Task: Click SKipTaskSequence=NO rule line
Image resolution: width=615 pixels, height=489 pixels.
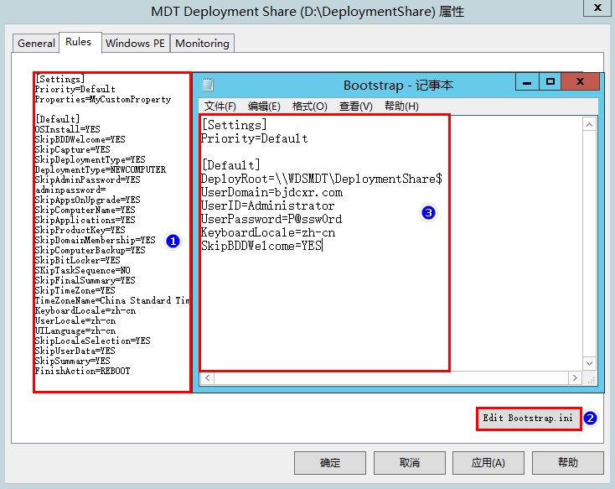Action: tap(82, 271)
